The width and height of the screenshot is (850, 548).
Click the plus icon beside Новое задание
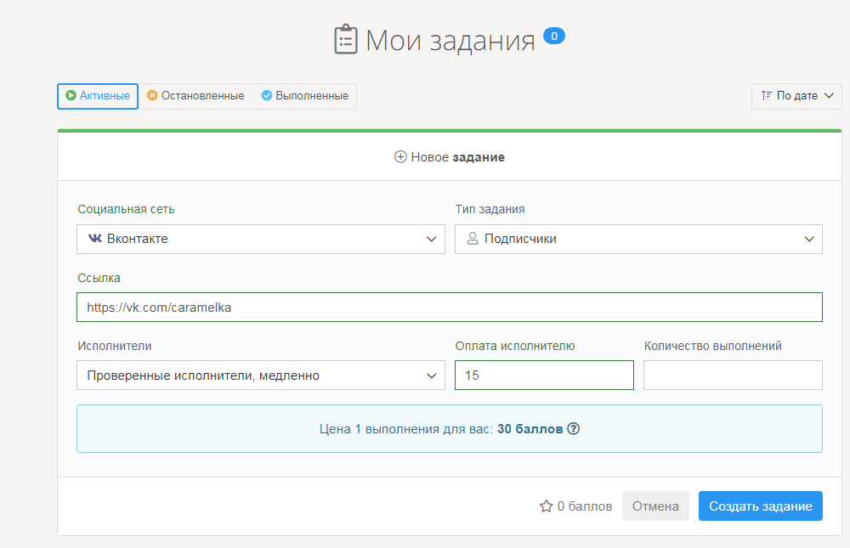[400, 157]
